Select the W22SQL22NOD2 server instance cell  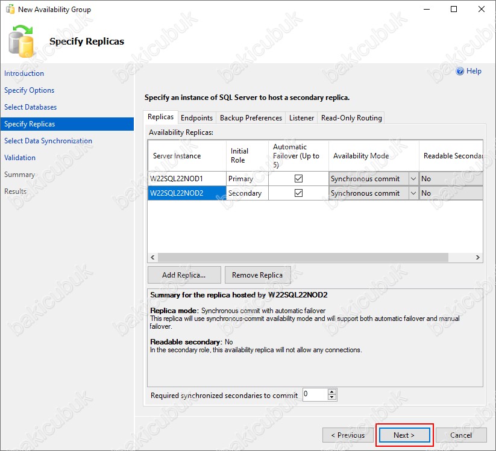(187, 193)
